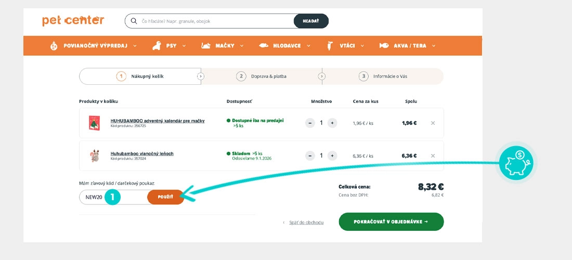Click POKRAČOVAŤ V OBJEDNÁVKE button
Screen dimensions: 572x260
pyautogui.click(x=391, y=222)
